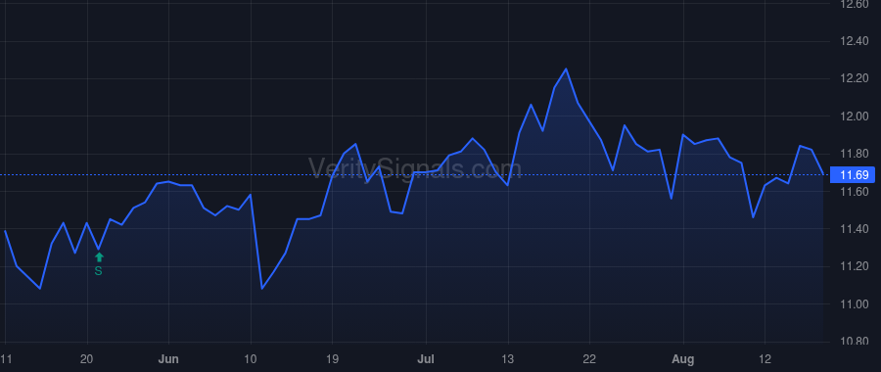
Task: Click the green S signal arrow marker
Action: (99, 257)
